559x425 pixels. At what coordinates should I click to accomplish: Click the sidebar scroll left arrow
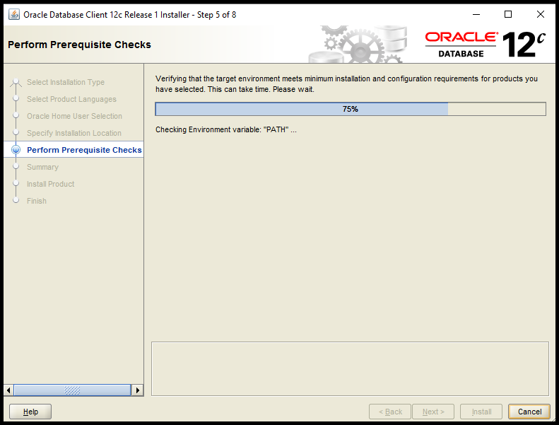pyautogui.click(x=8, y=390)
